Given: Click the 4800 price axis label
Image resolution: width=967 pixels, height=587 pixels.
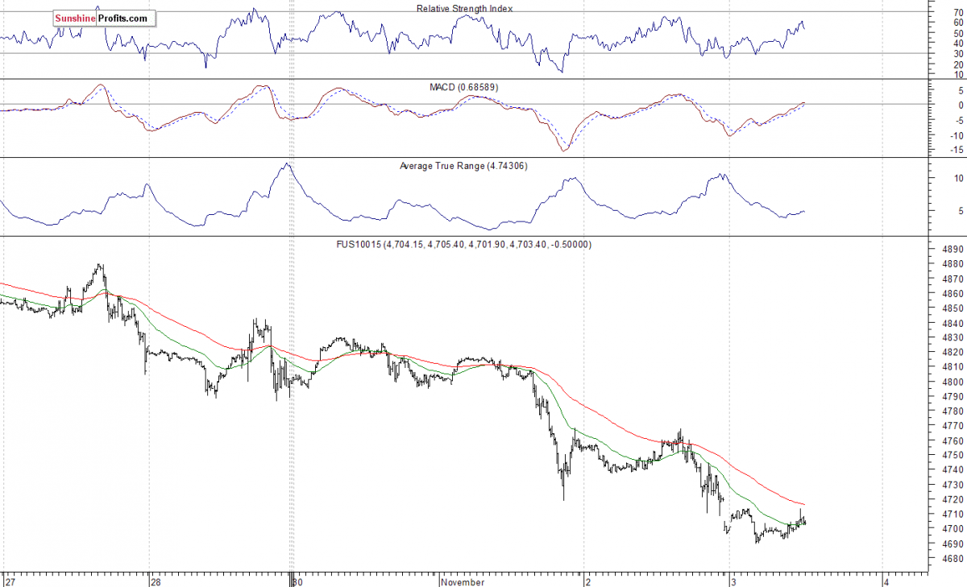Looking at the screenshot, I should [x=952, y=382].
